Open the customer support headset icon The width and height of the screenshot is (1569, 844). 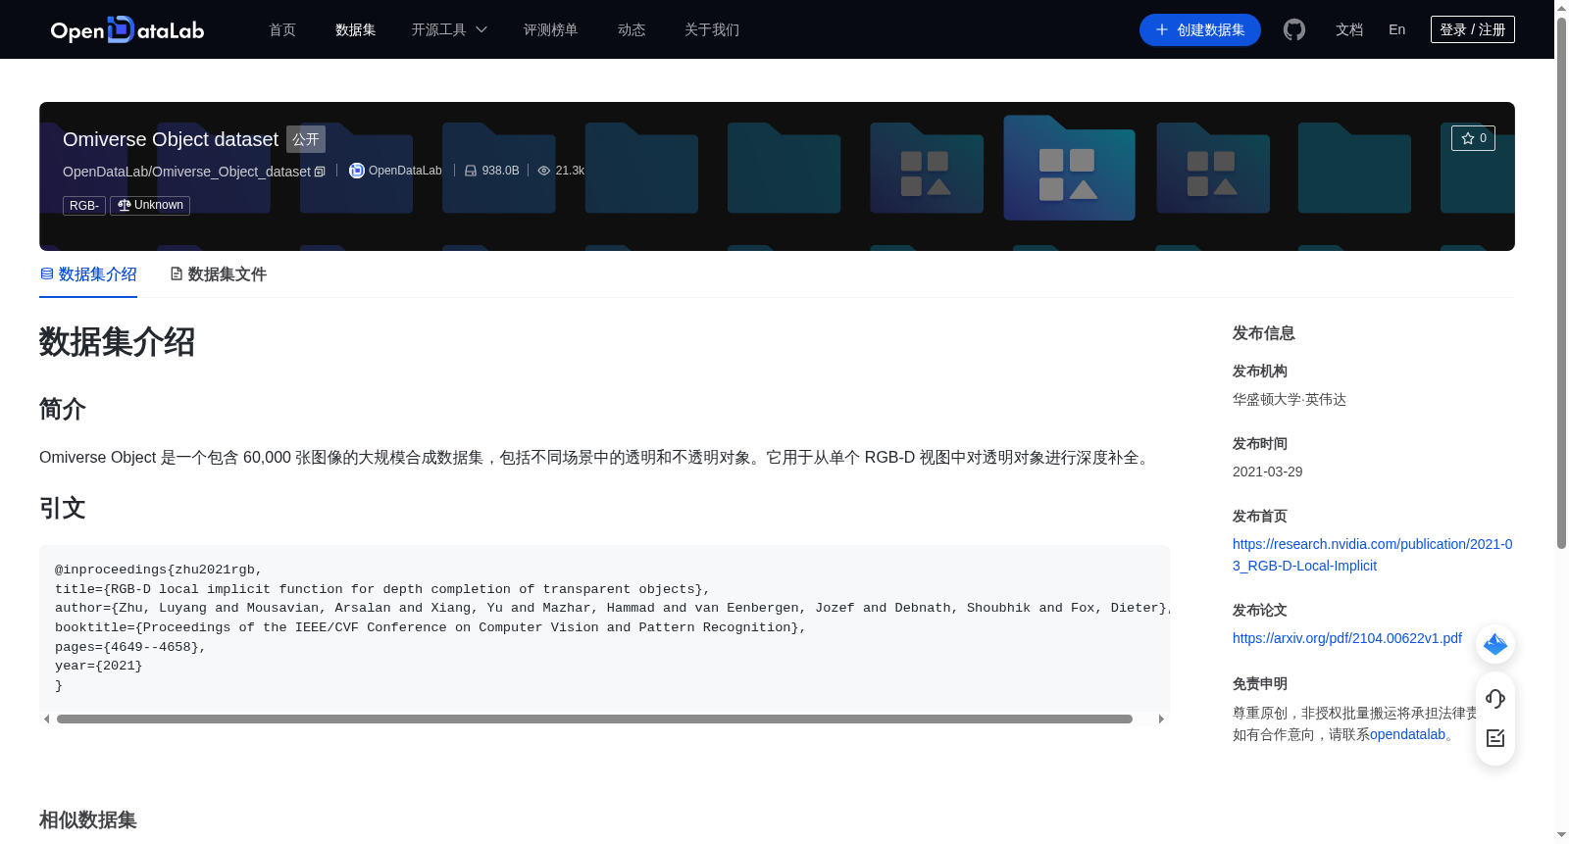pos(1495,698)
